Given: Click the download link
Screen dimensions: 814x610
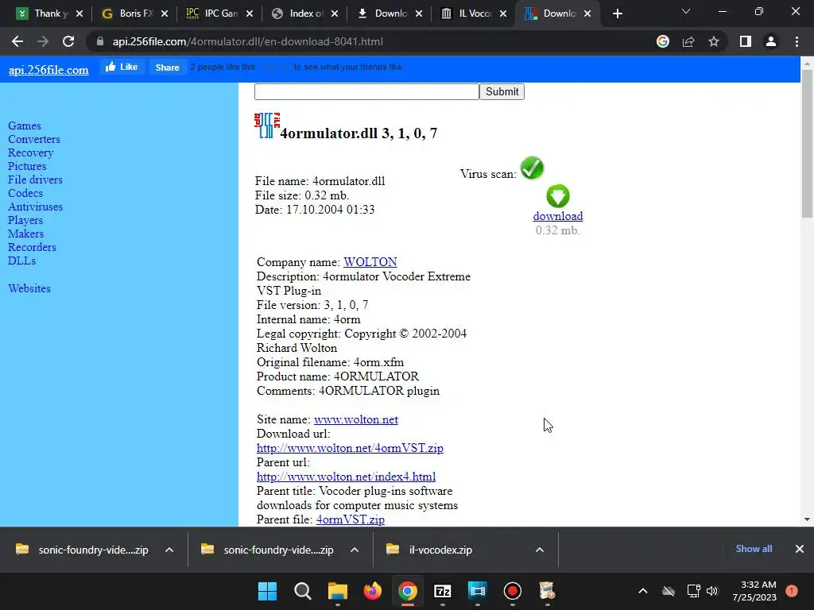Looking at the screenshot, I should coord(557,216).
